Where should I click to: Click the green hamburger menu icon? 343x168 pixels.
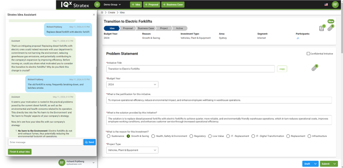point(97,5)
